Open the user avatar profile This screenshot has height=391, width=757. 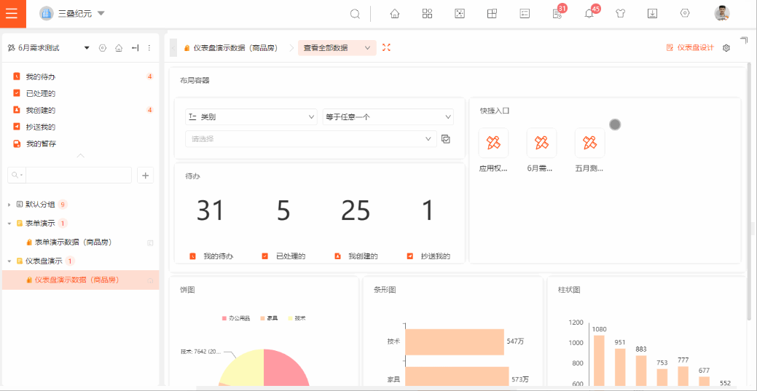click(722, 14)
